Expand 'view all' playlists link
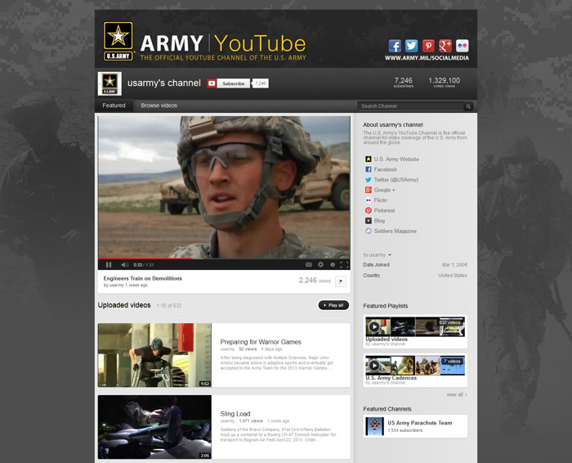Image resolution: width=572 pixels, height=463 pixels. [x=456, y=394]
